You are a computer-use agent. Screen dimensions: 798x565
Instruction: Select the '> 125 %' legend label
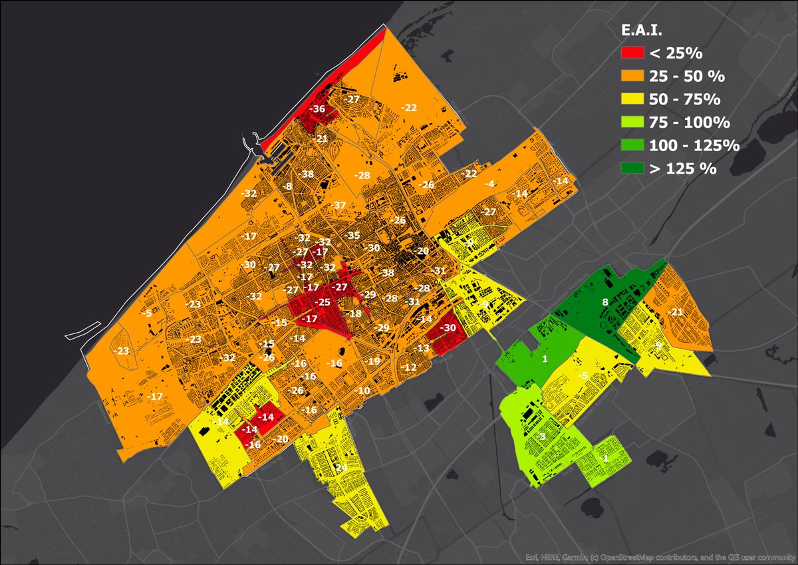pyautogui.click(x=683, y=169)
